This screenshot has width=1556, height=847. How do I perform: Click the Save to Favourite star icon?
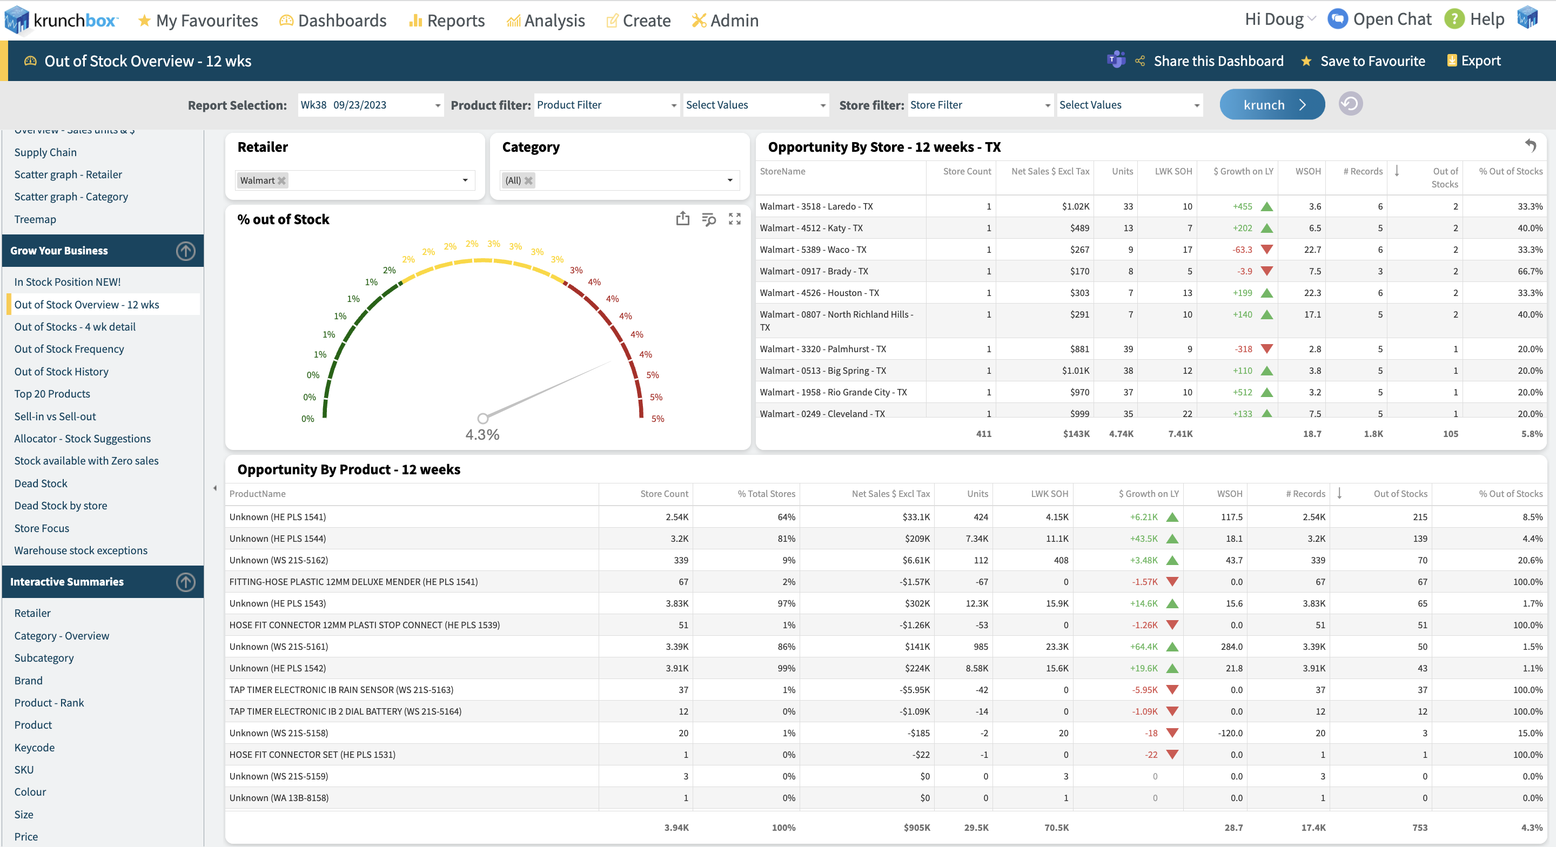pyautogui.click(x=1306, y=61)
